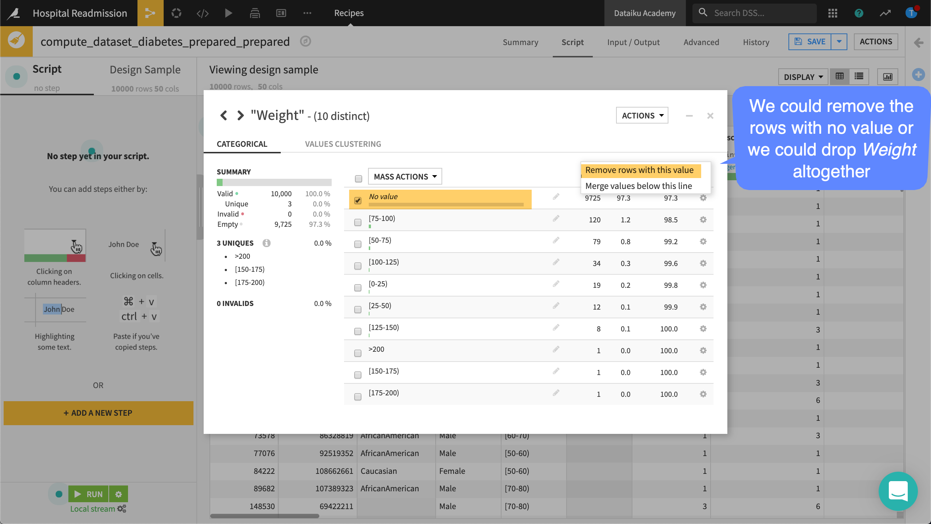Click the ADD A NEW STEP button

pos(98,412)
